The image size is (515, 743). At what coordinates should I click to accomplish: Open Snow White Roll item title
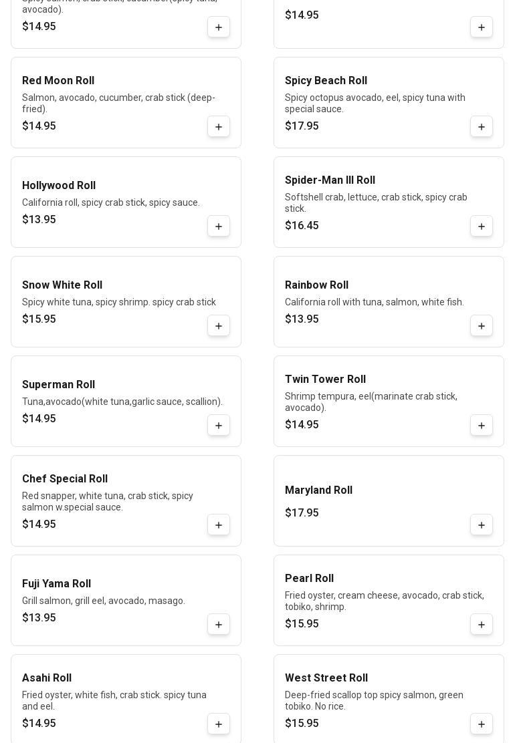(x=62, y=285)
